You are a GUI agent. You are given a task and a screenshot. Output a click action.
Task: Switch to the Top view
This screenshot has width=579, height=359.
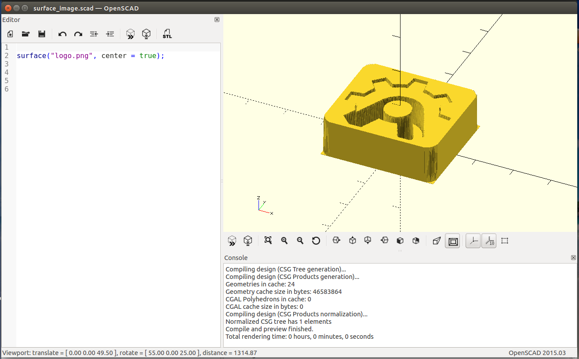point(352,240)
